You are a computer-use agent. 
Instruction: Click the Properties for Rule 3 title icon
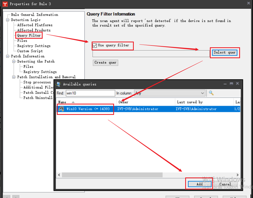5,4
